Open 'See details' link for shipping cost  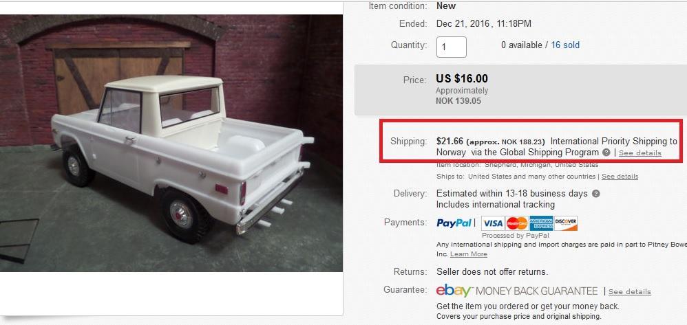pos(640,153)
